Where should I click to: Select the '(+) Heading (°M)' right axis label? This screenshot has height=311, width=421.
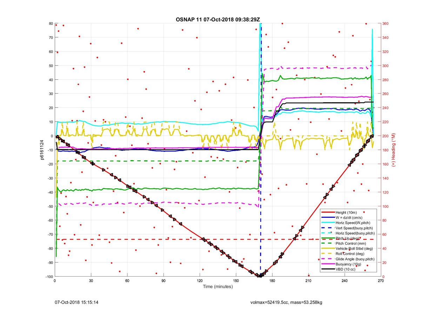(394, 150)
